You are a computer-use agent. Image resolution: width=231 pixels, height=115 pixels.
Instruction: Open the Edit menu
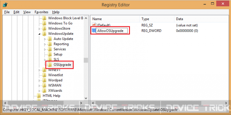coord(17,12)
